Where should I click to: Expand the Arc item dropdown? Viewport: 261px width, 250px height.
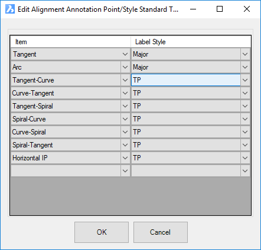(125, 67)
